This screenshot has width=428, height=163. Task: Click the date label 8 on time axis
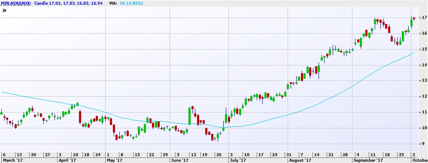point(122,154)
